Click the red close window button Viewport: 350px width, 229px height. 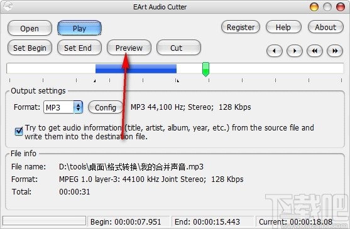coord(341,7)
